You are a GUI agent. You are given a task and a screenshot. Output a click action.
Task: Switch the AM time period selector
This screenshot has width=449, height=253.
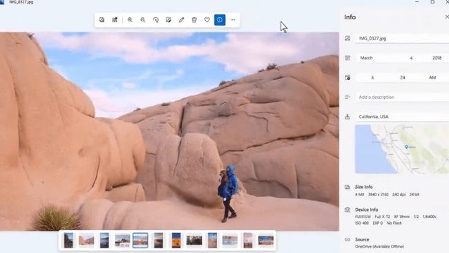tap(432, 77)
